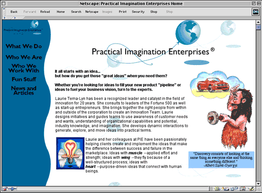Image resolution: width=262 pixels, height=193 pixels.
Task: Click the 'It all starts with an idea...' line
Action: pyautogui.click(x=78, y=71)
